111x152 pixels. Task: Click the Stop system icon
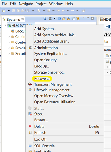30,114
